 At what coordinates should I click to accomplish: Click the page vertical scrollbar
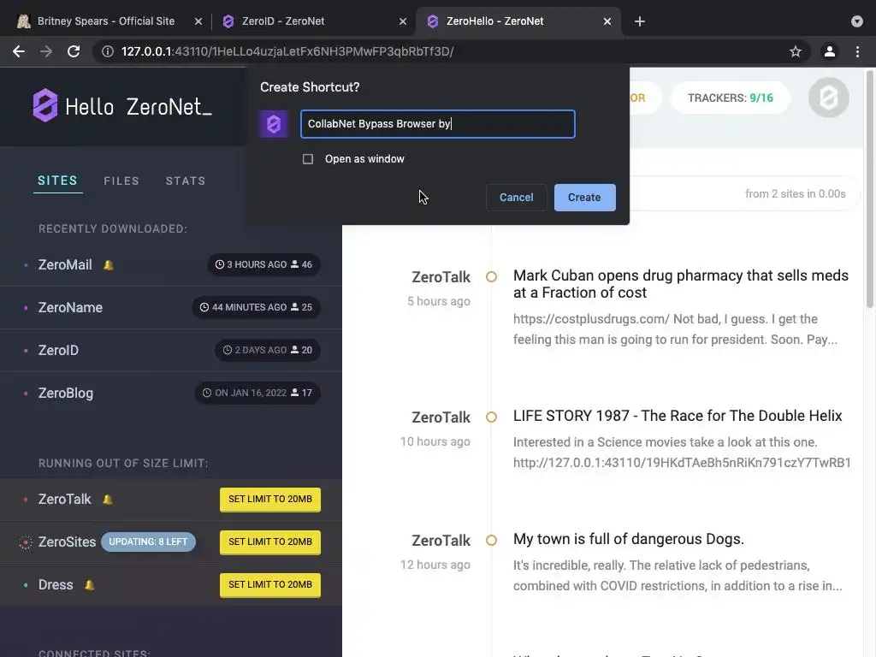click(x=869, y=189)
